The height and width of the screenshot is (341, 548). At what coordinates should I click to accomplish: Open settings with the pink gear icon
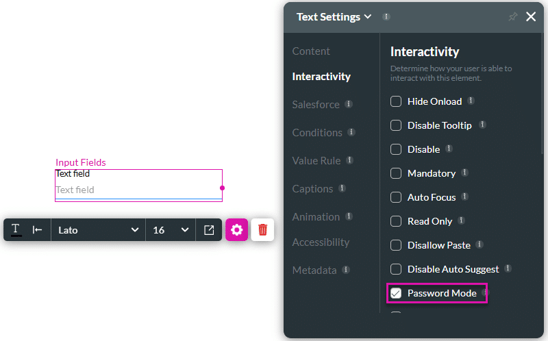click(237, 230)
